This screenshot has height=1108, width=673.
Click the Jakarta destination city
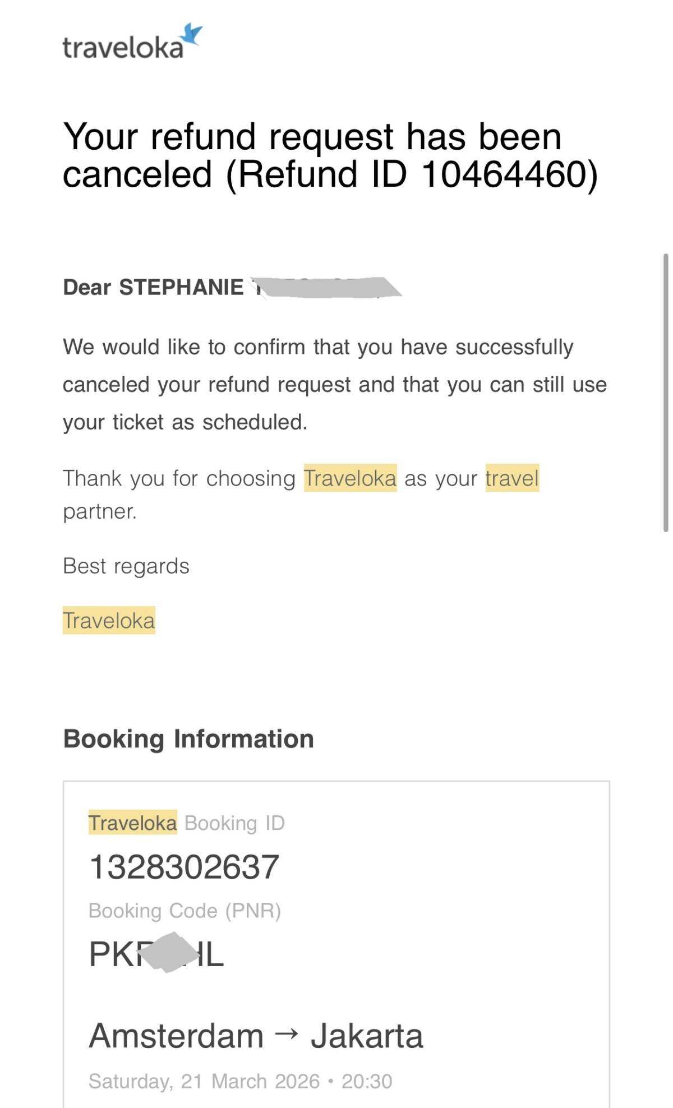(x=367, y=1035)
